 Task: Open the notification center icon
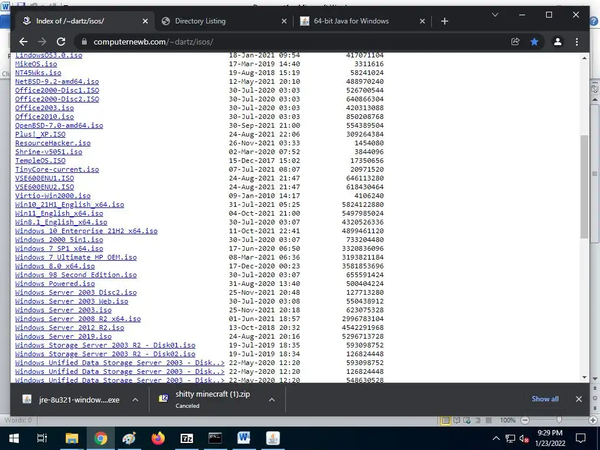tap(581, 438)
